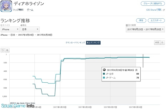Click the JP-ゲーム legend color swatch
The width and height of the screenshot is (166, 109).
point(104,77)
